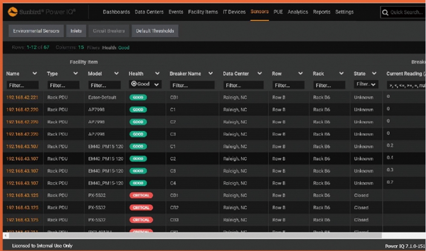Expand the Type column menu
Viewport: 426px width, 251px height.
75,73
